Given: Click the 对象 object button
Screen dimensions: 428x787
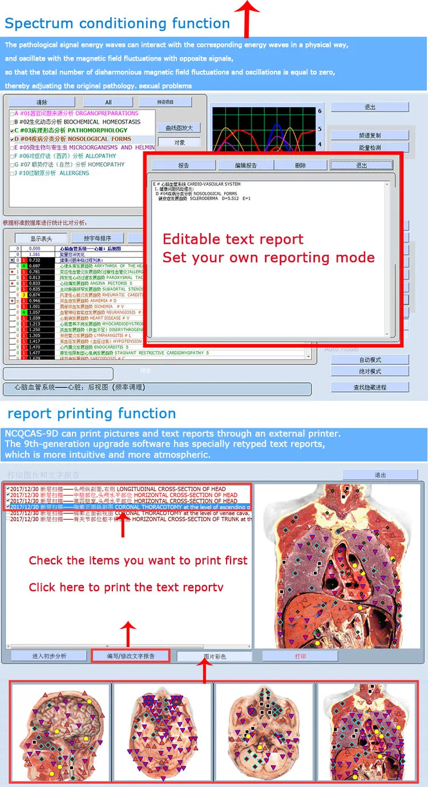Looking at the screenshot, I should pos(179,143).
